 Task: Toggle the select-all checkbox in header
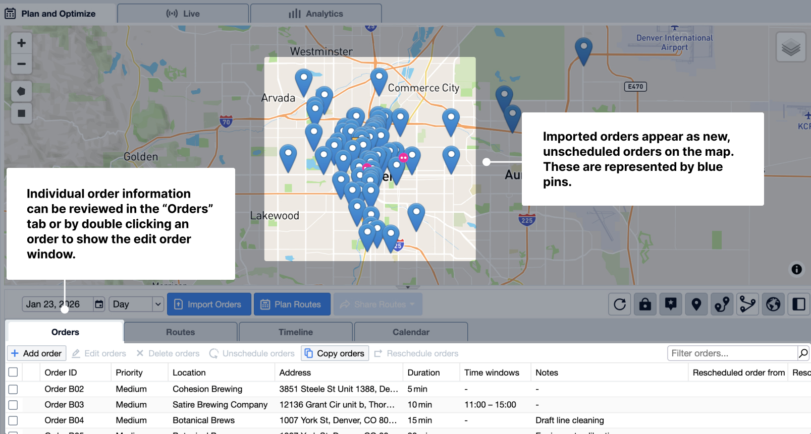[13, 372]
